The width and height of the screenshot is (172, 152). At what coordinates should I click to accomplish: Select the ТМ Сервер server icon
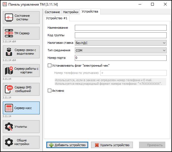point(9,33)
